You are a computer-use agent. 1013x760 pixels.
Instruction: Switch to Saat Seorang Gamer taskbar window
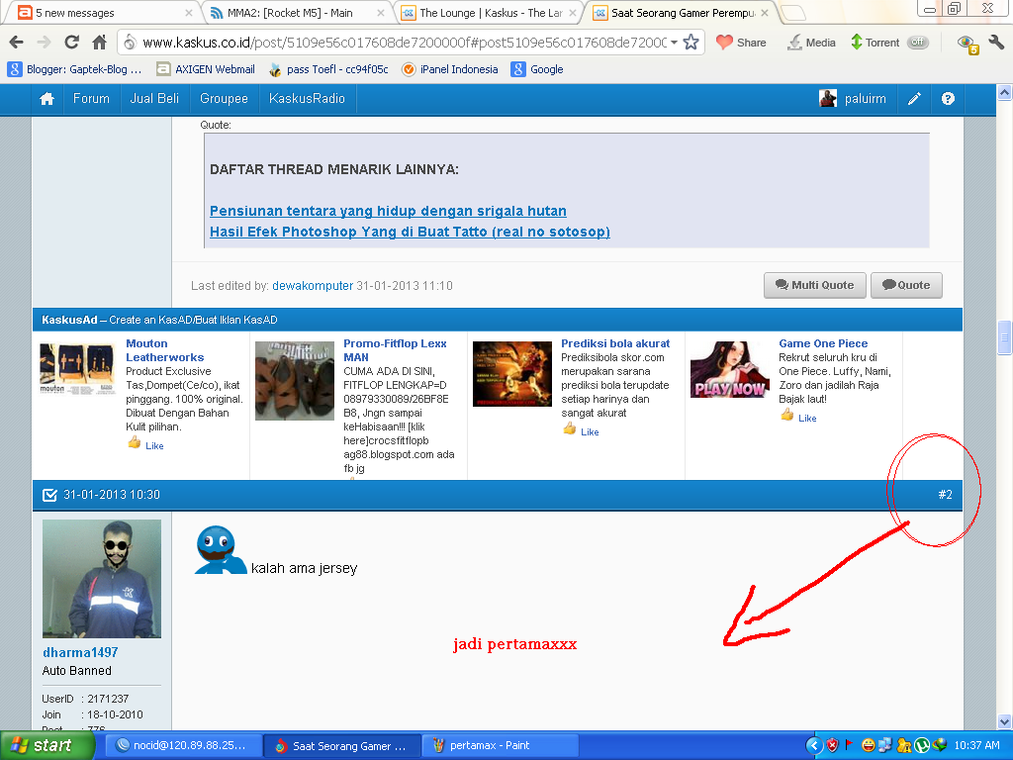(x=341, y=746)
